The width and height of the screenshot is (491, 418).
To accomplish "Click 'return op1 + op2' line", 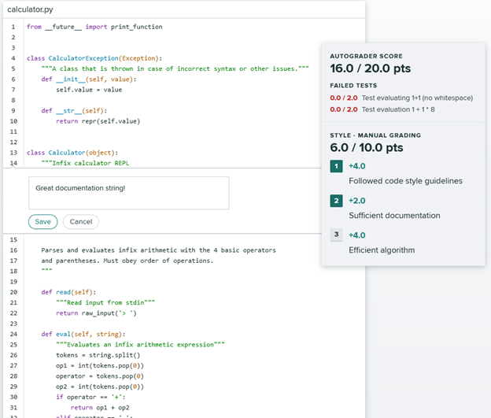I will coord(100,408).
